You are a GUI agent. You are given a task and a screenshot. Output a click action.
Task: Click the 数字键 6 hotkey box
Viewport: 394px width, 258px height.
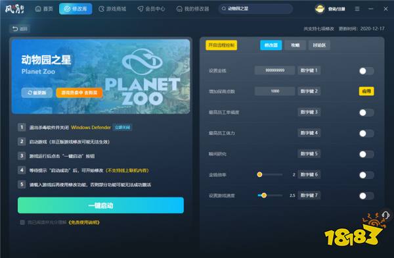click(309, 174)
